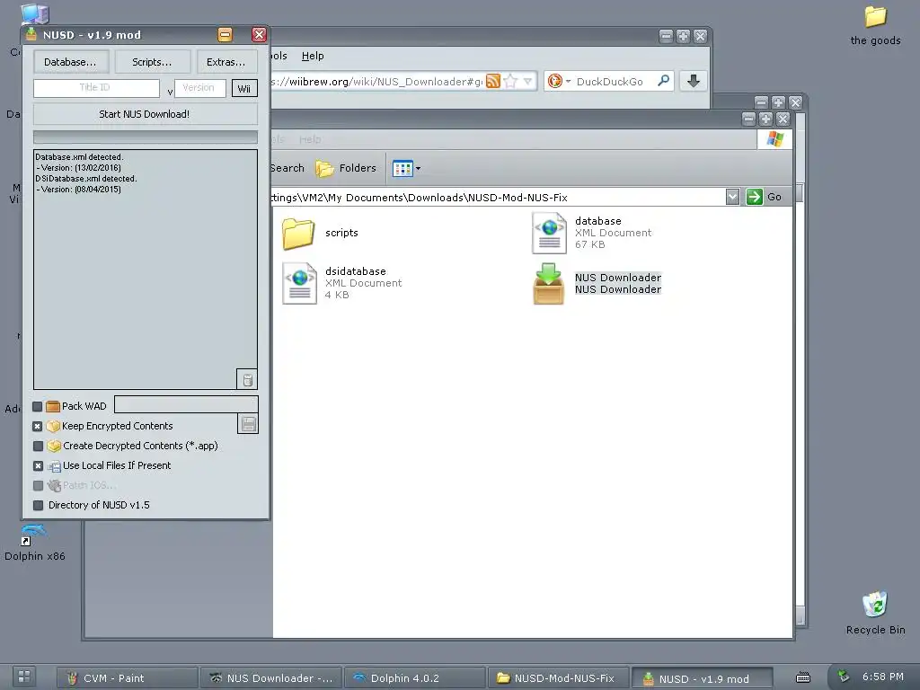Click the Title ID input field
This screenshot has width=920, height=690.
click(95, 87)
